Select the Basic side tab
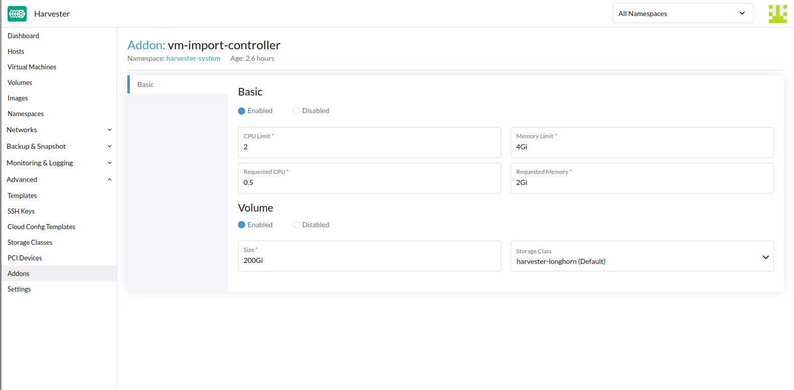The image size is (794, 390). [145, 84]
